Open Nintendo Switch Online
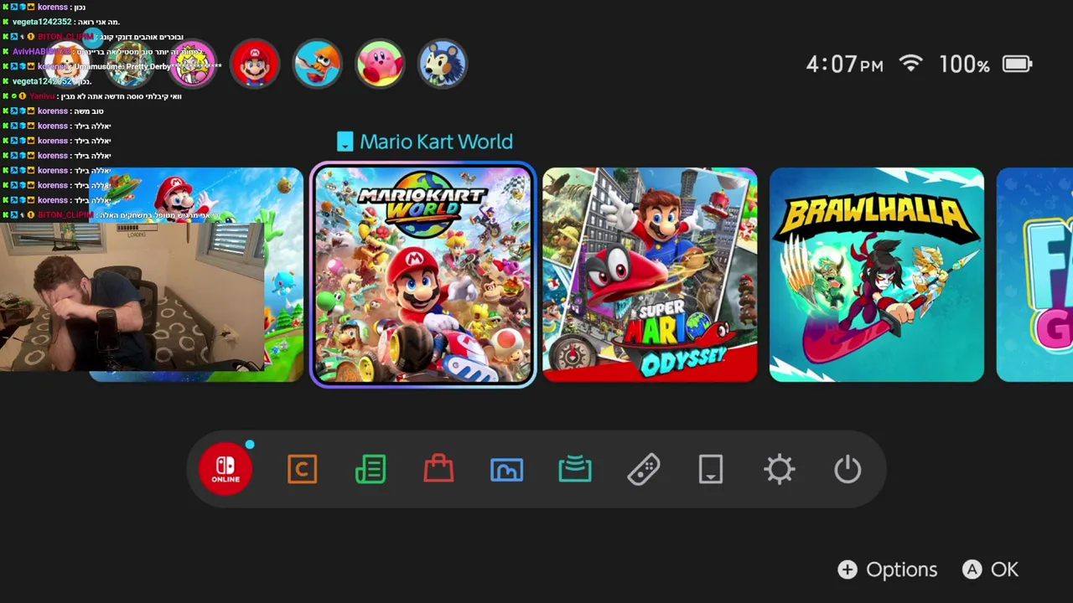 click(225, 469)
